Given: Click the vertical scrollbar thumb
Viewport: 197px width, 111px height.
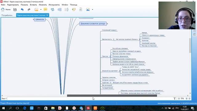Looking at the screenshot, I should coord(190,46).
